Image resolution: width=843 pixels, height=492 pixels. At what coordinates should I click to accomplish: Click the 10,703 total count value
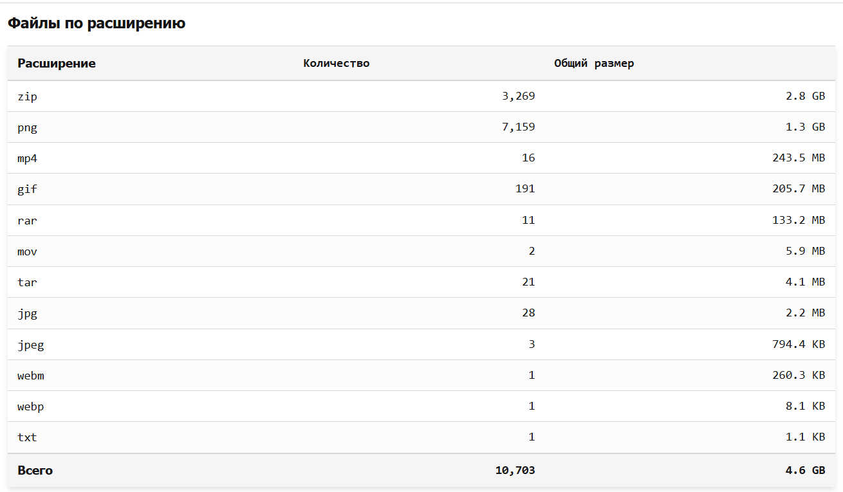[515, 471]
